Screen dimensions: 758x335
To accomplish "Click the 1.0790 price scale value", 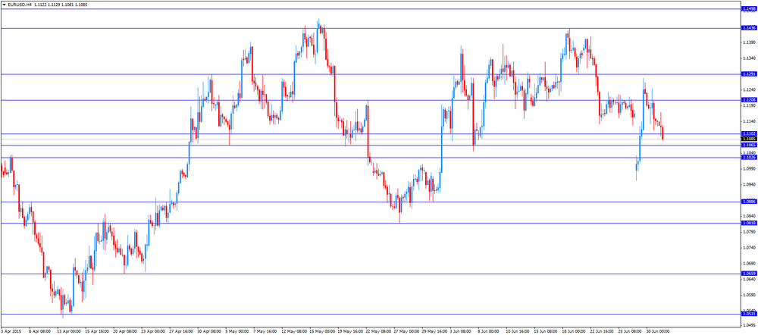I will [x=750, y=232].
